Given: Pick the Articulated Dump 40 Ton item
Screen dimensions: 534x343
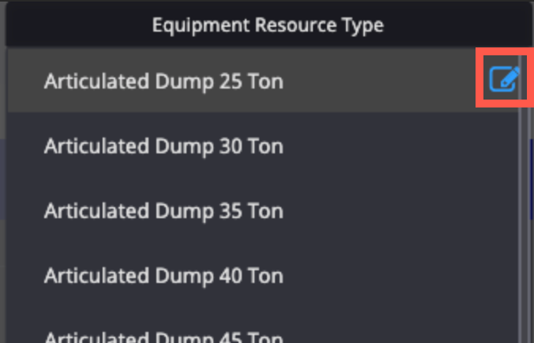Looking at the screenshot, I should (262, 275).
